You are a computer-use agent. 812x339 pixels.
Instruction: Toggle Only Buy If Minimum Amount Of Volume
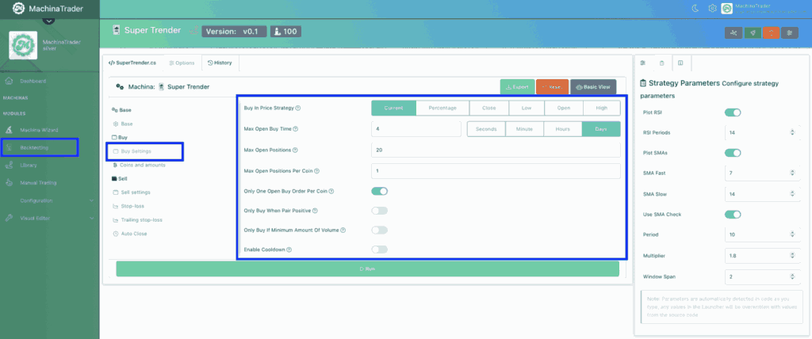(380, 230)
